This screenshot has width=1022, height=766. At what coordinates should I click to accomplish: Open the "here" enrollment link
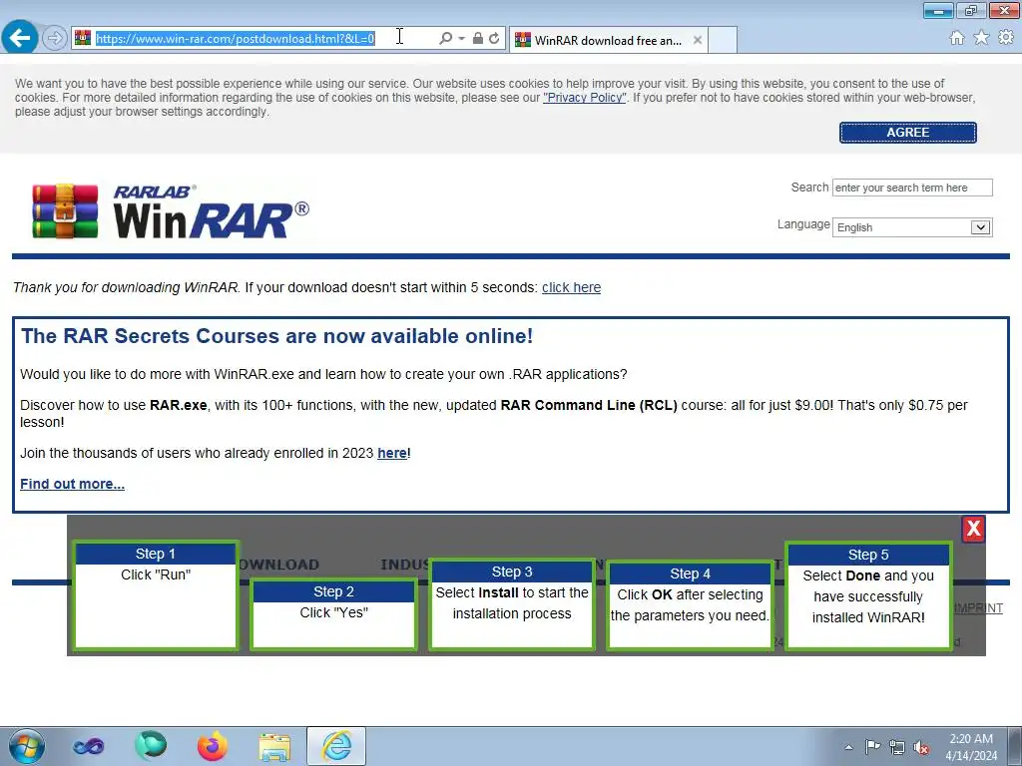391,453
